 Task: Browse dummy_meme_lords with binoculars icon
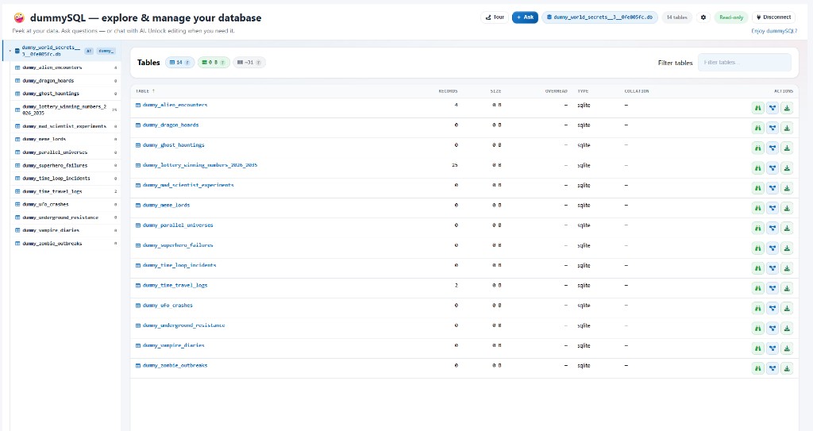[758, 208]
